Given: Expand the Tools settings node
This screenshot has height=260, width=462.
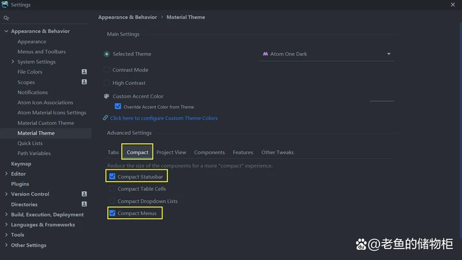Looking at the screenshot, I should click(6, 235).
